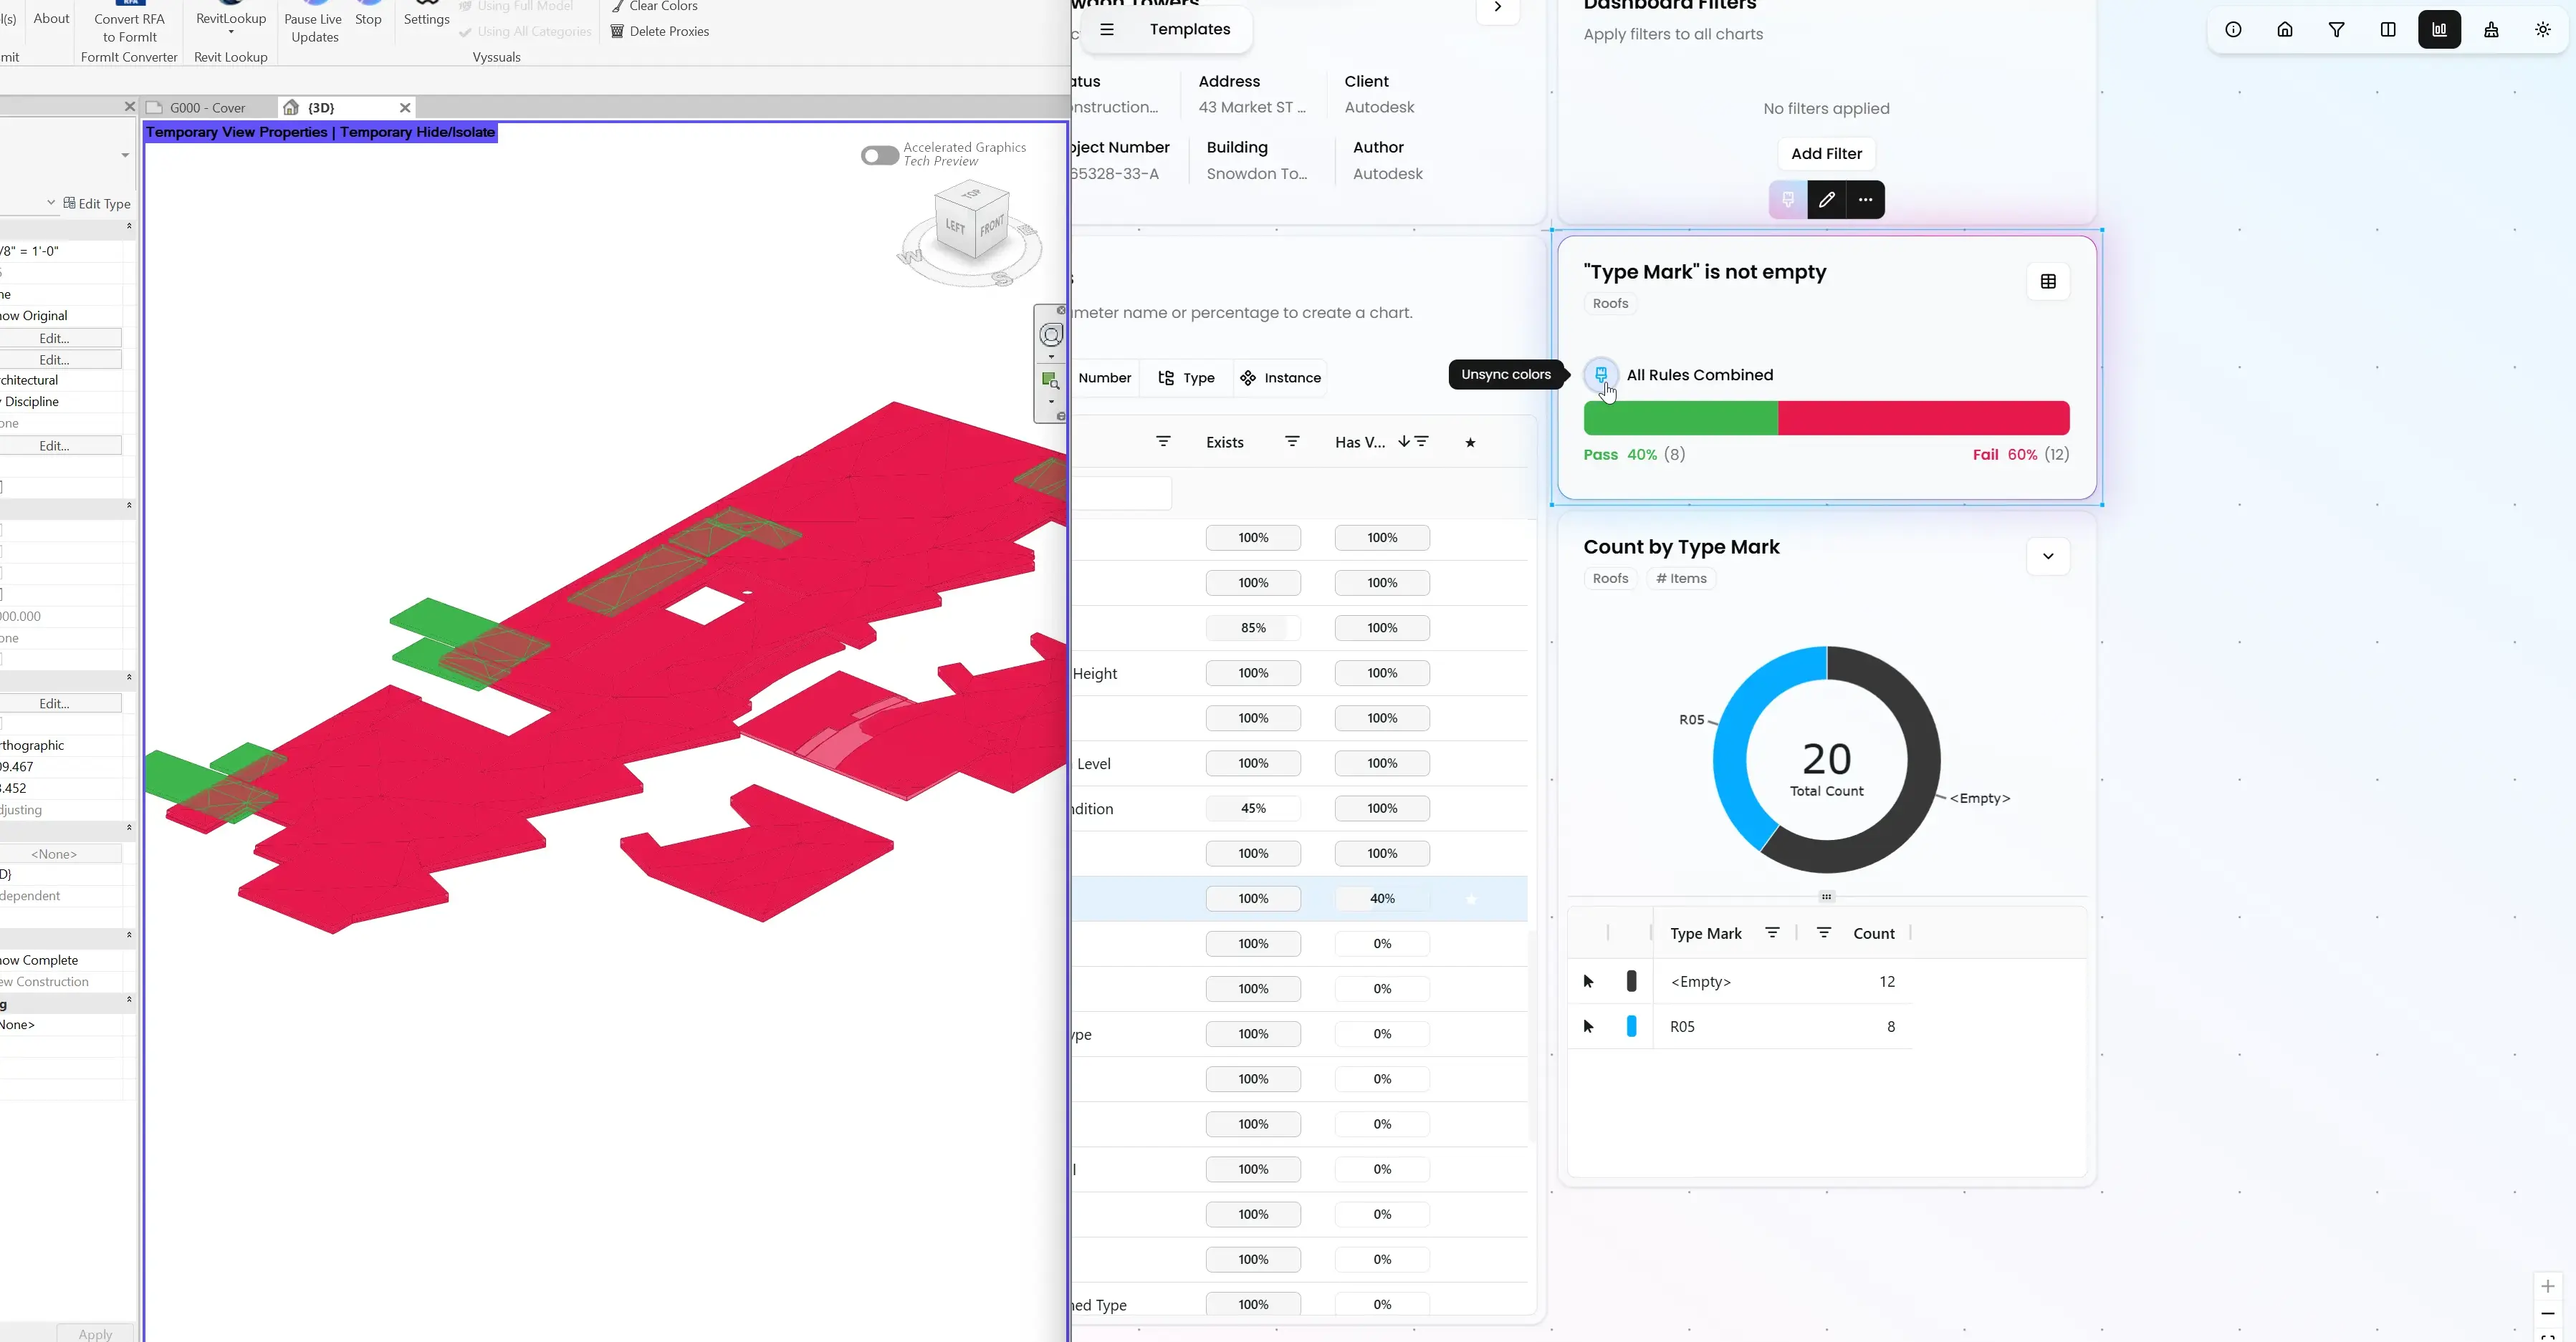The height and width of the screenshot is (1342, 2576).
Task: Click the blue R05 color swatch
Action: [1631, 1026]
